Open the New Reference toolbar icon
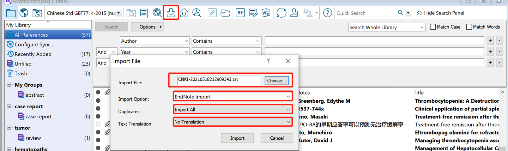508x151 pixels. (144, 13)
